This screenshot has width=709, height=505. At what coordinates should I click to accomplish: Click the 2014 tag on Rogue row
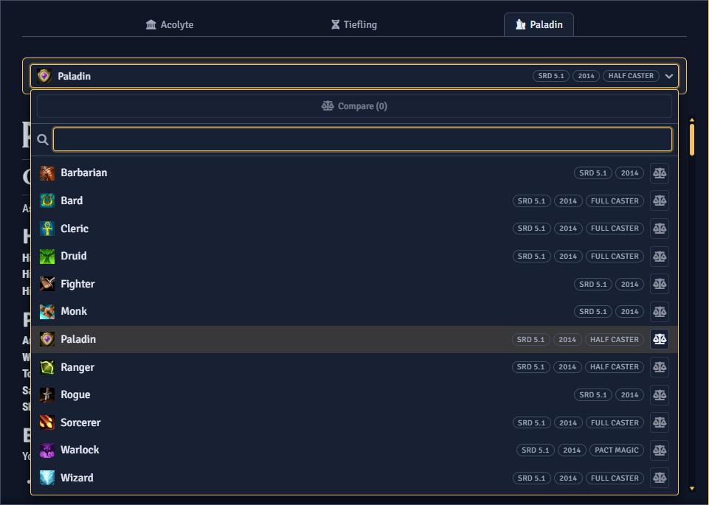pyautogui.click(x=629, y=395)
